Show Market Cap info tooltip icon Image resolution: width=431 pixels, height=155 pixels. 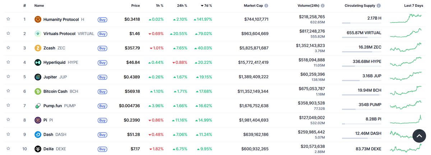pyautogui.click(x=266, y=6)
